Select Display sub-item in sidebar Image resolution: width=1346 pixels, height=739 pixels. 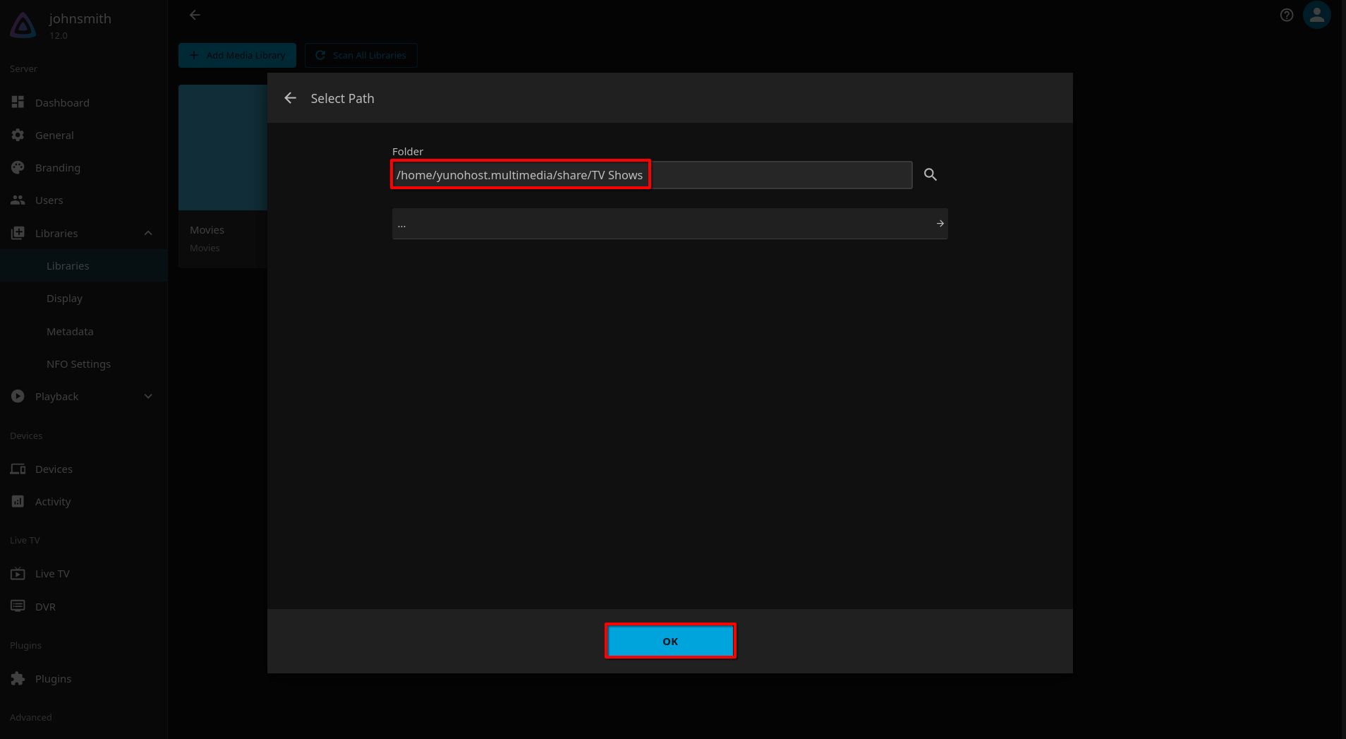(83, 298)
